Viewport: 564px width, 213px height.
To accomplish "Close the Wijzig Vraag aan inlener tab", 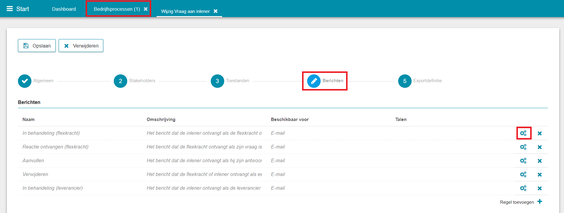I will [216, 11].
